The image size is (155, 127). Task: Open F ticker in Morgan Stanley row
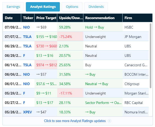point(24,93)
